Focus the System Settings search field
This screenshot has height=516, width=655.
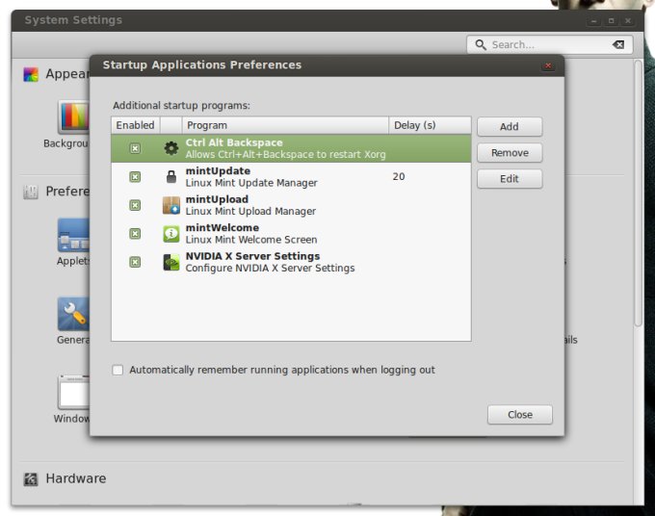(x=549, y=44)
